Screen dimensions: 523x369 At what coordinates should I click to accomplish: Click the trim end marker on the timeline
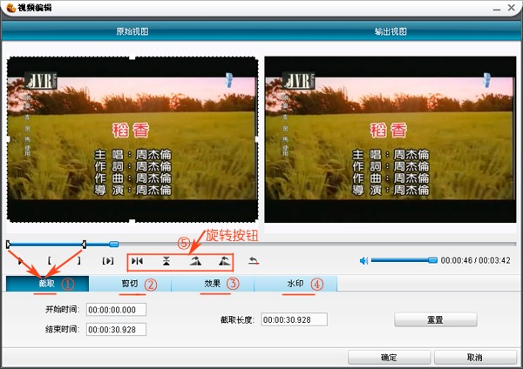pos(84,245)
